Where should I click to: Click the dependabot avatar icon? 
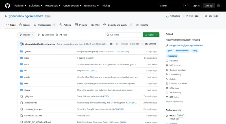22,44
